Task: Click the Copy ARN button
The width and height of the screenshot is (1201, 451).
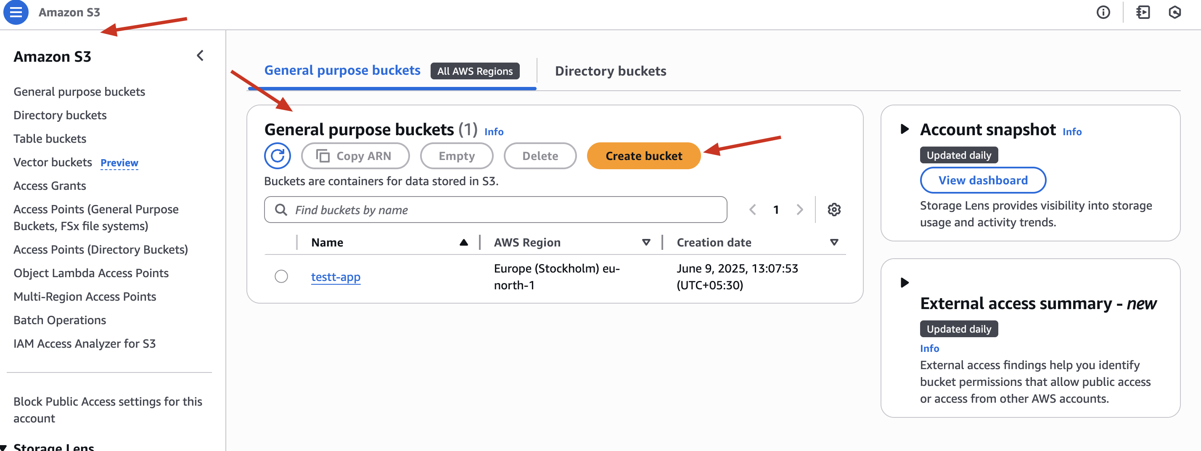Action: tap(355, 156)
